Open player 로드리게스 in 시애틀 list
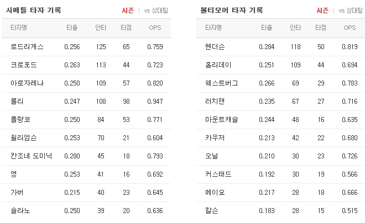Screen dimensions: 365x223 [27, 47]
